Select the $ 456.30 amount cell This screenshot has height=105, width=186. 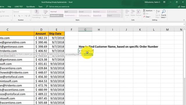pyautogui.click(x=41, y=77)
